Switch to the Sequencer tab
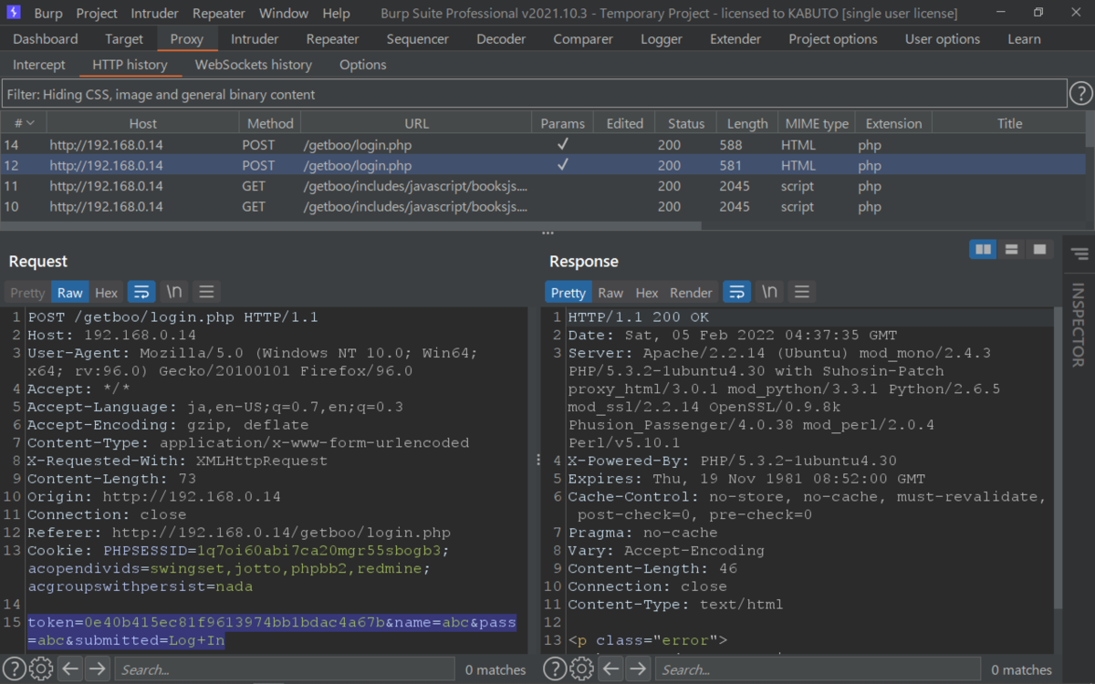 point(418,39)
